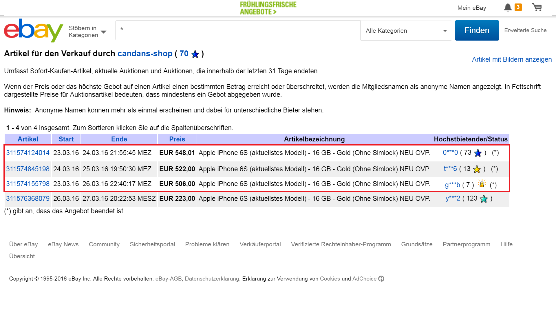
Task: Open bidder 0***0 profile
Action: (x=450, y=152)
